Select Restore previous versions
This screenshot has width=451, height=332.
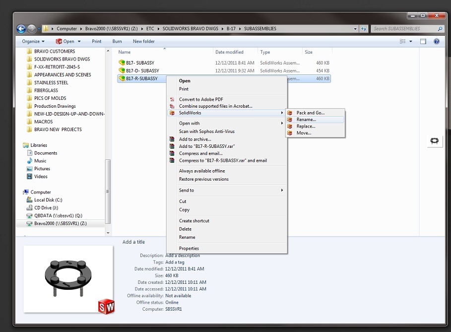point(203,179)
